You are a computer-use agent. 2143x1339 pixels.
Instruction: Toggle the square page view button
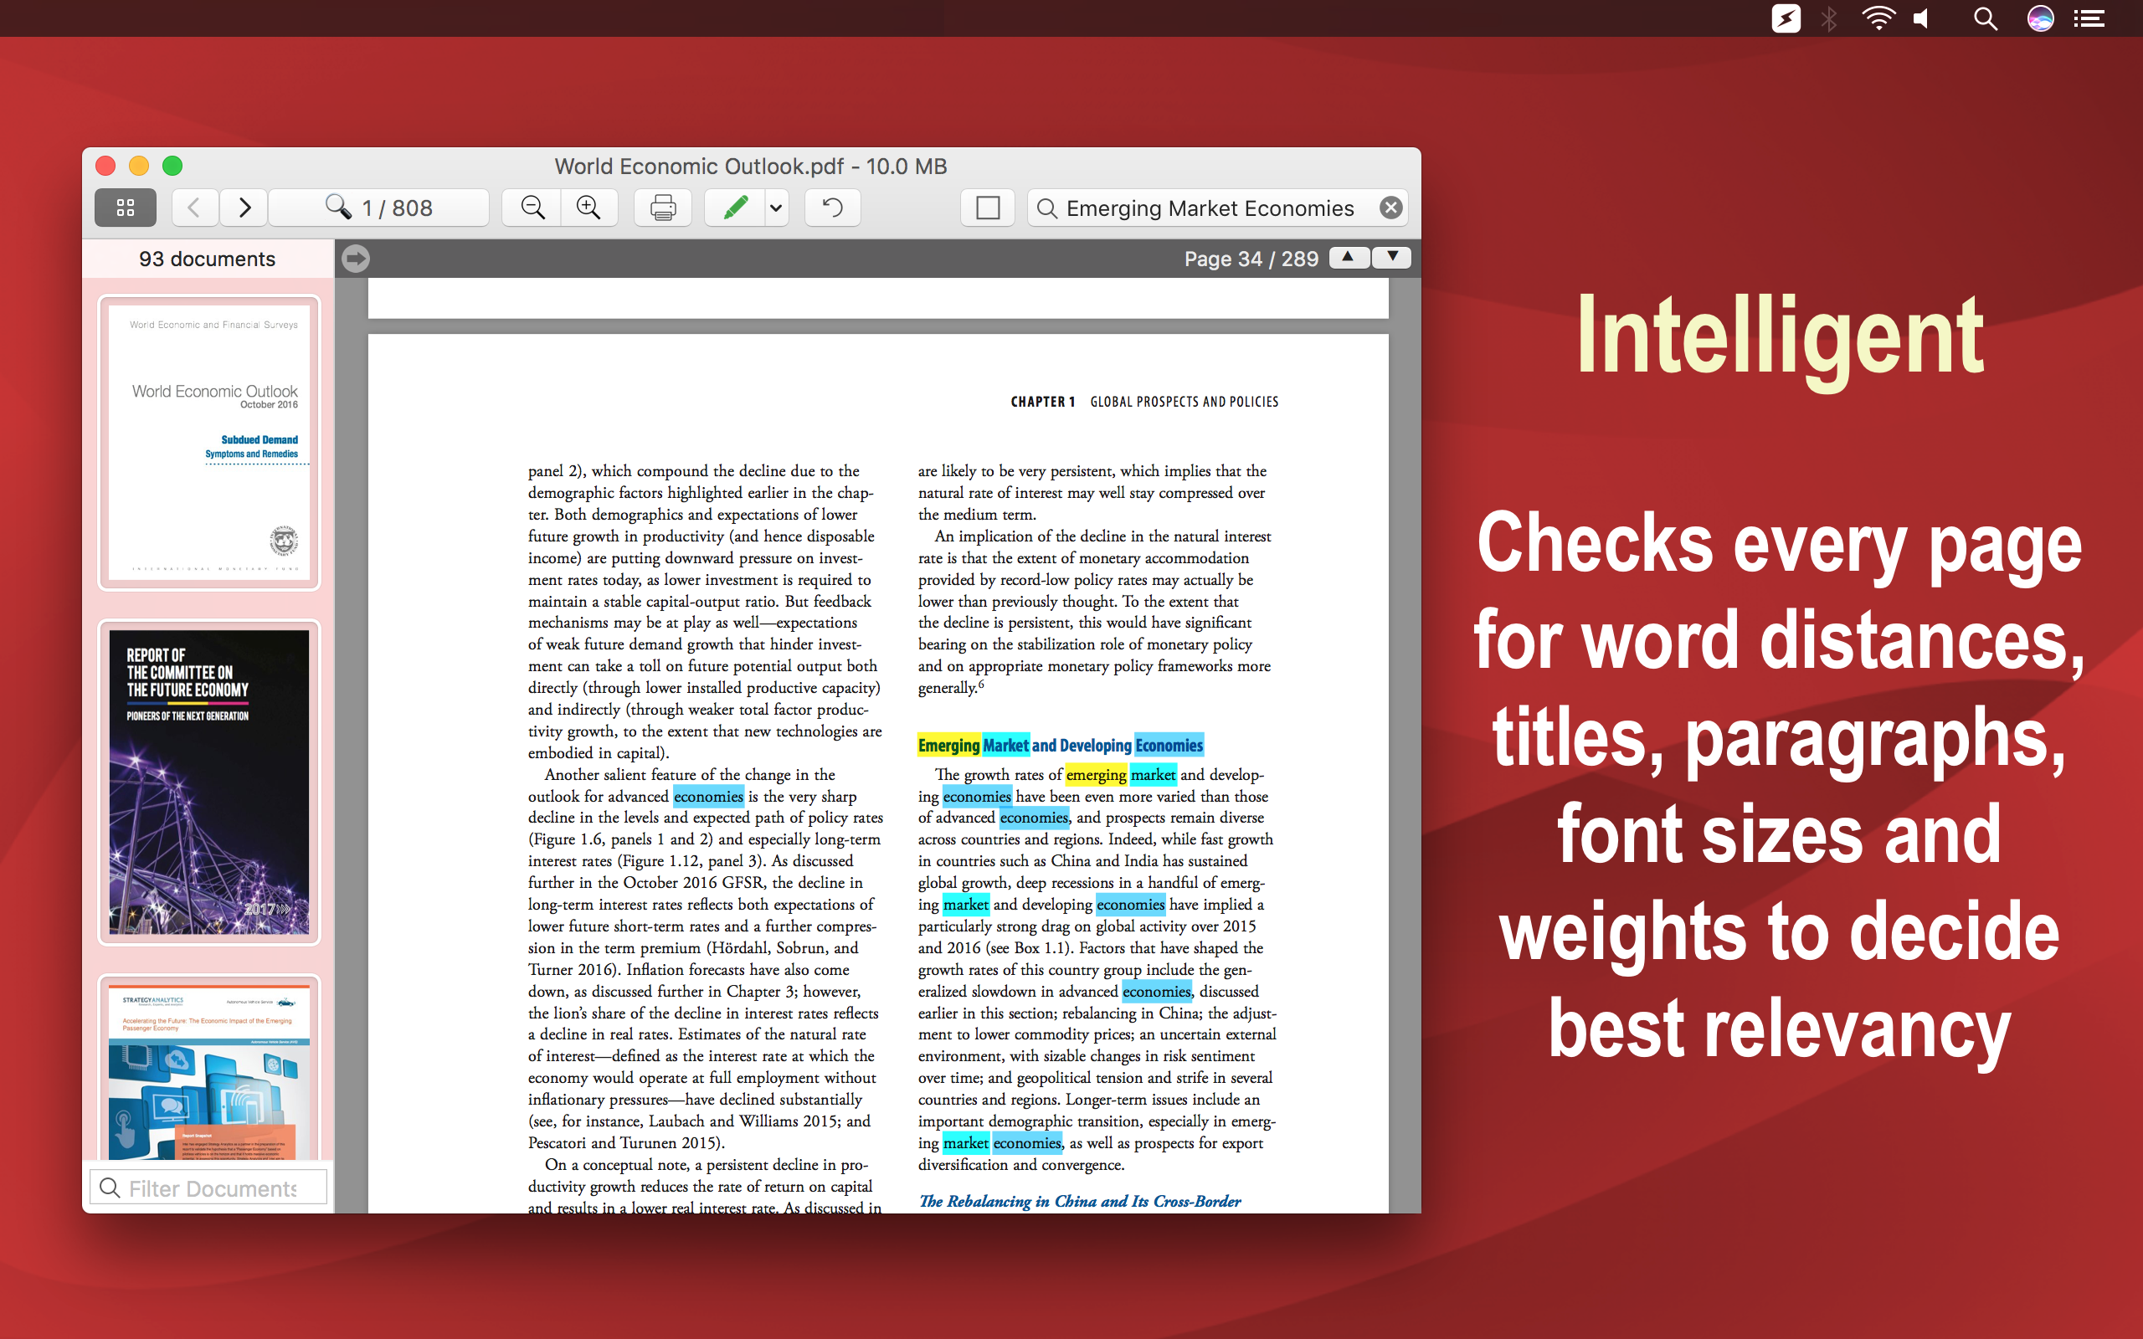coord(988,208)
